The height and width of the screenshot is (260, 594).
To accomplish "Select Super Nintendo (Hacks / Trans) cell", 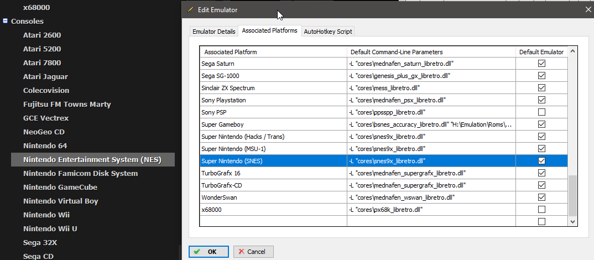I will [x=274, y=137].
